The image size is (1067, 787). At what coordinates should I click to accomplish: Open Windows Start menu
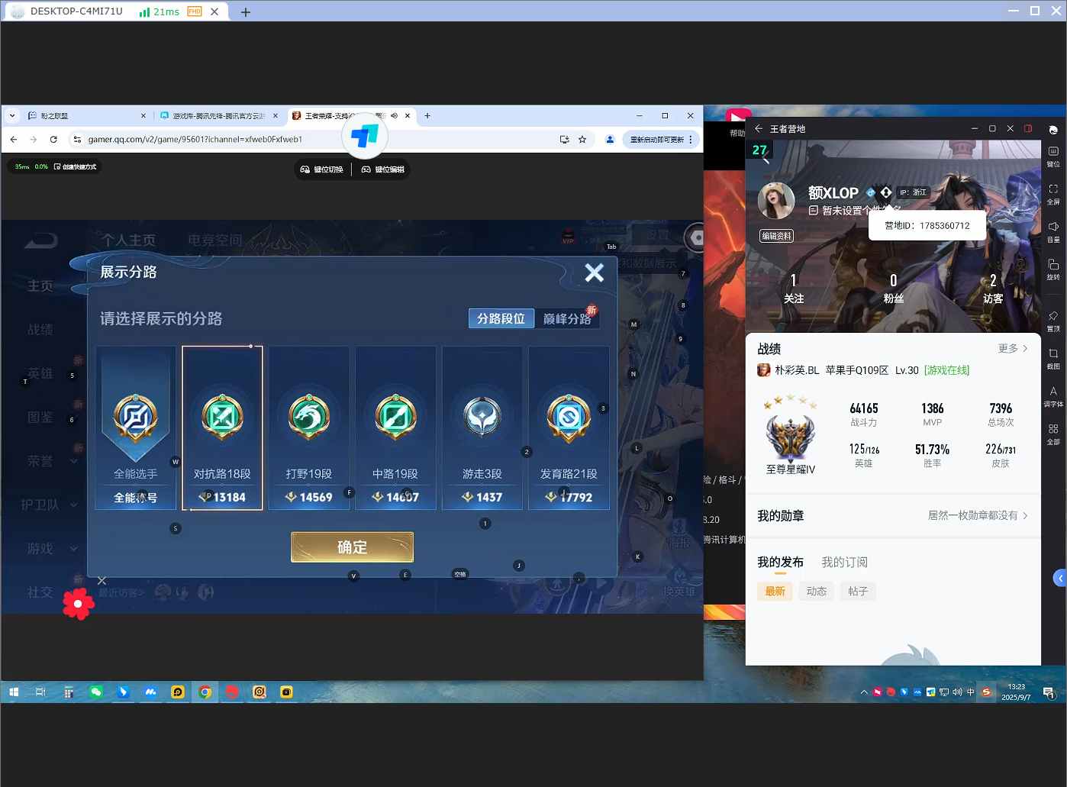coord(14,692)
